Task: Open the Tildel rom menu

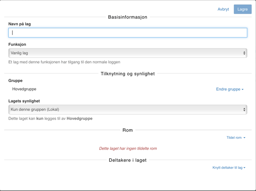Action: coord(234,138)
